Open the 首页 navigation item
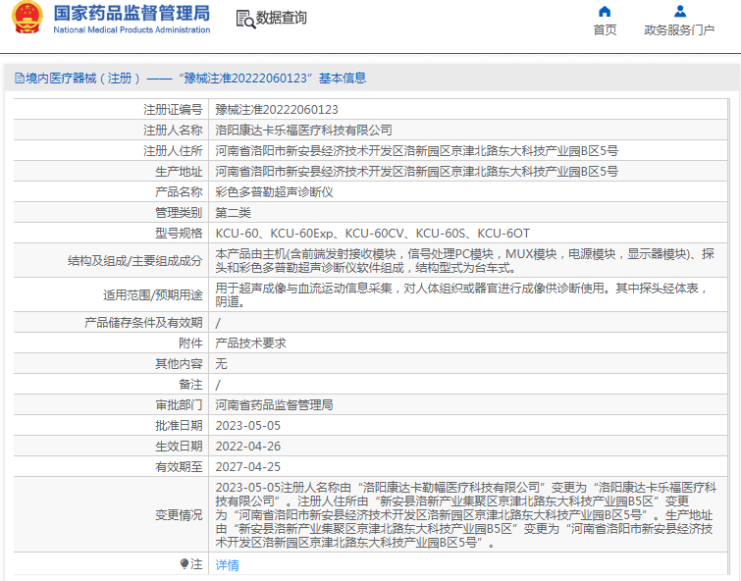The height and width of the screenshot is (581, 741). tap(605, 30)
